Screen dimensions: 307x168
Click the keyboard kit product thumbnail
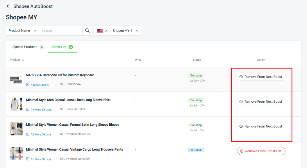pos(16,79)
